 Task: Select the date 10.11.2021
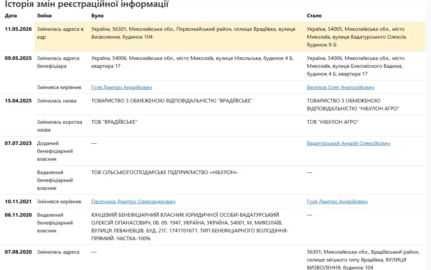tap(18, 202)
